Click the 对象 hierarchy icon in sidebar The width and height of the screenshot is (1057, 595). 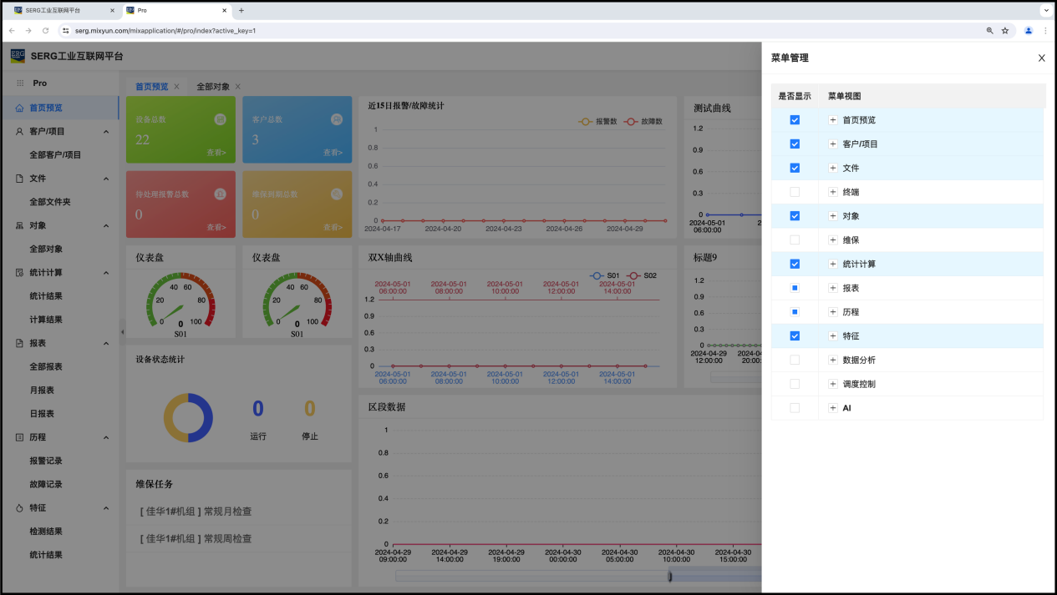19,225
